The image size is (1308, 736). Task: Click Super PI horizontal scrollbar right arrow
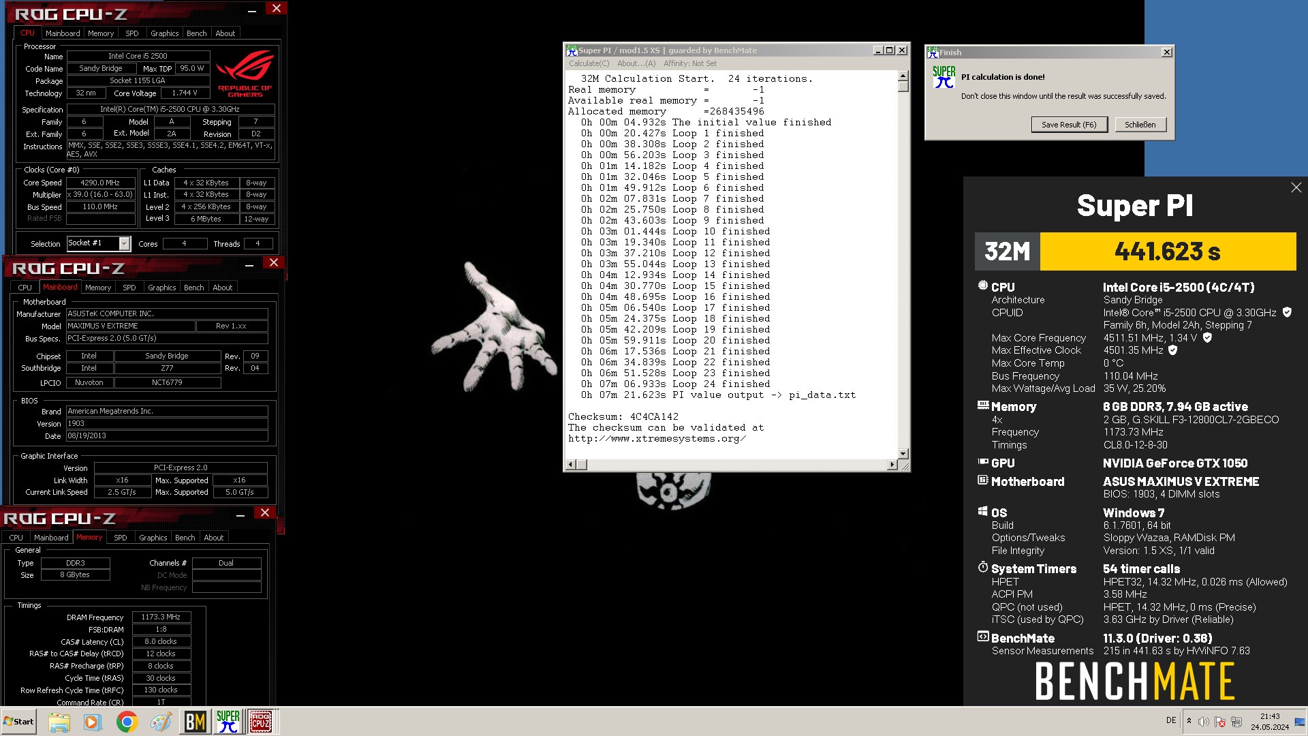[892, 465]
